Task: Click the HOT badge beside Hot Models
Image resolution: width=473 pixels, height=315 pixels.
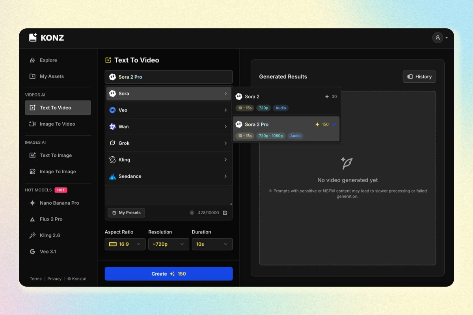Action: (61, 190)
